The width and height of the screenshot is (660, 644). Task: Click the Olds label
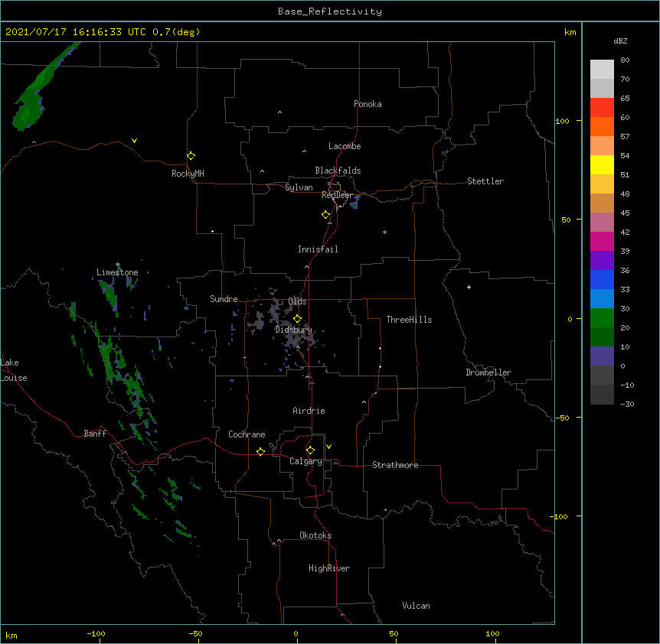pyautogui.click(x=297, y=301)
